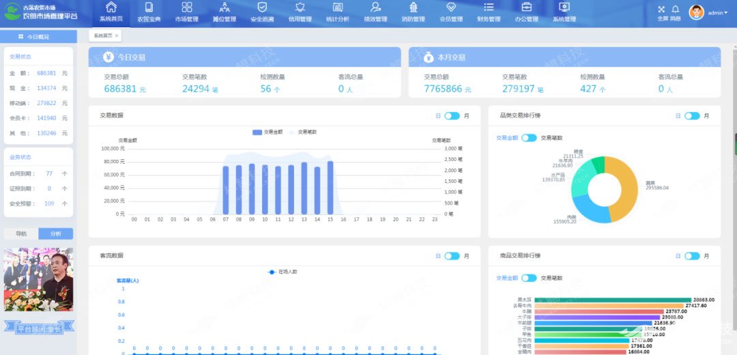The width and height of the screenshot is (737, 355).
Task: Open 安全追溯 shield icon
Action: (262, 8)
